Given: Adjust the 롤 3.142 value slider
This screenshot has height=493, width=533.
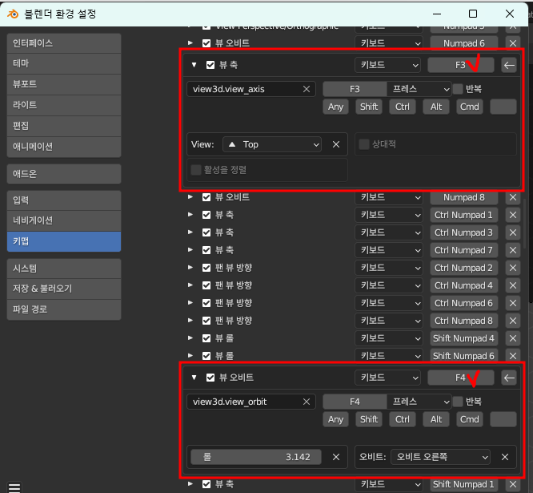Looking at the screenshot, I should [x=256, y=457].
